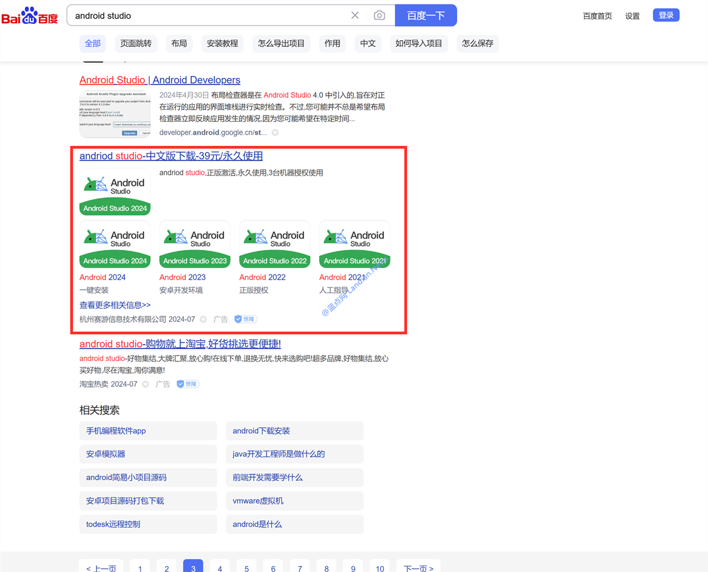Open image search via the camera icon
708x572 pixels.
pos(379,15)
